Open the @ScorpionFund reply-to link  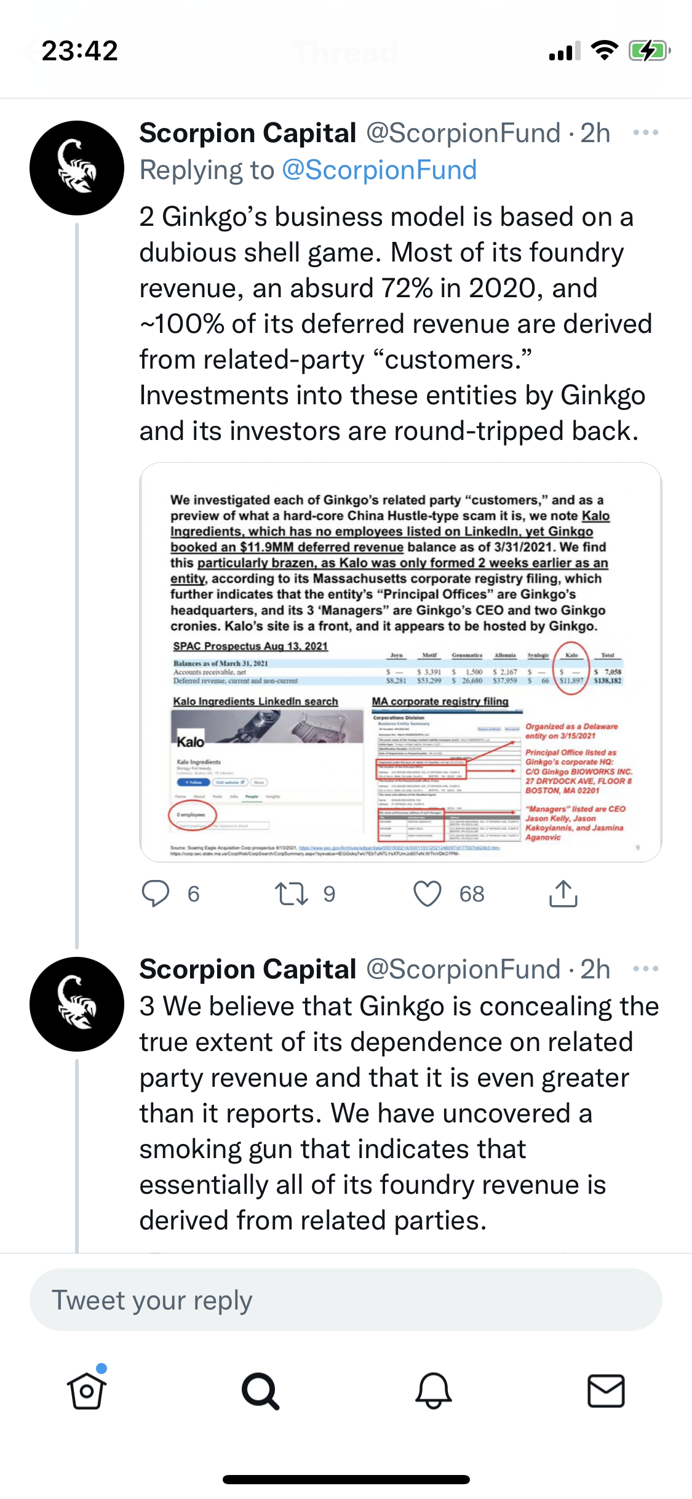[379, 170]
